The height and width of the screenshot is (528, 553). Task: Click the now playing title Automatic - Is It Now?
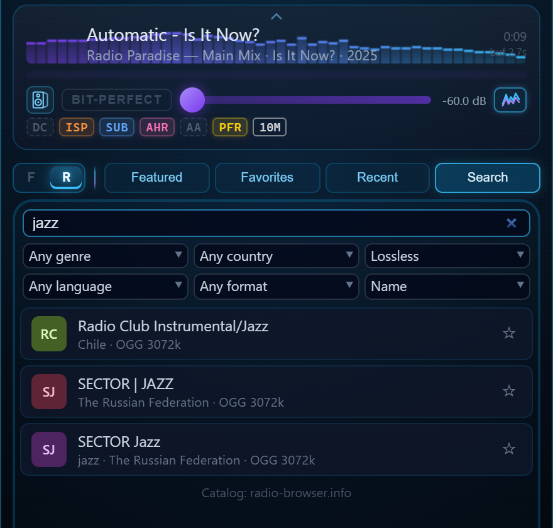[173, 35]
